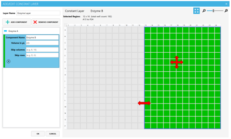Click green well P24 in the plate
This screenshot has width=231, height=139.
[218, 126]
